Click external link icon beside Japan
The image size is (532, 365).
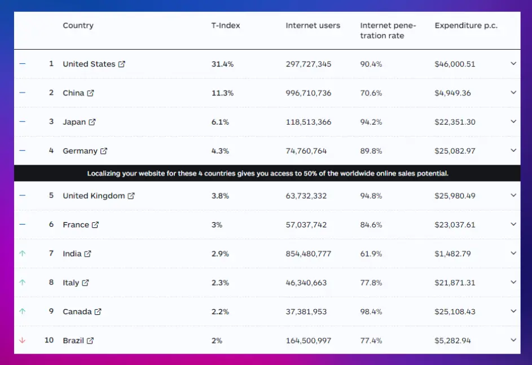pos(93,122)
